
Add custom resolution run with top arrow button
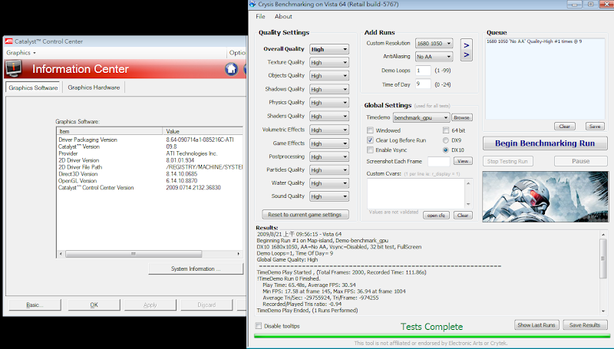[467, 45]
